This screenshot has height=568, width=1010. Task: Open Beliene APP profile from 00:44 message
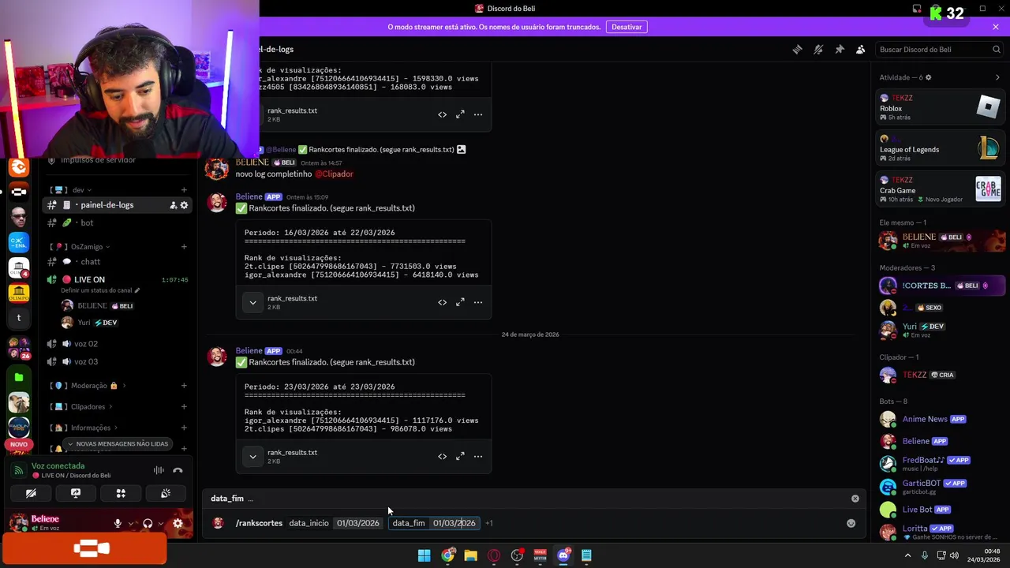[x=249, y=350]
